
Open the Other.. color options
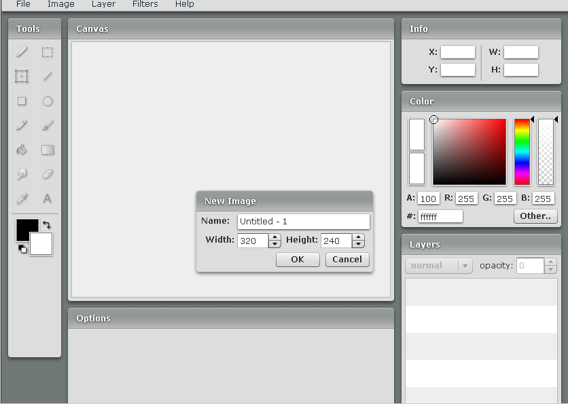[535, 216]
